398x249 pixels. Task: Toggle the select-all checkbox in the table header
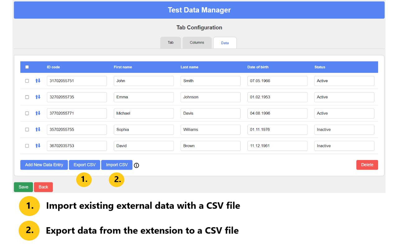[27, 67]
